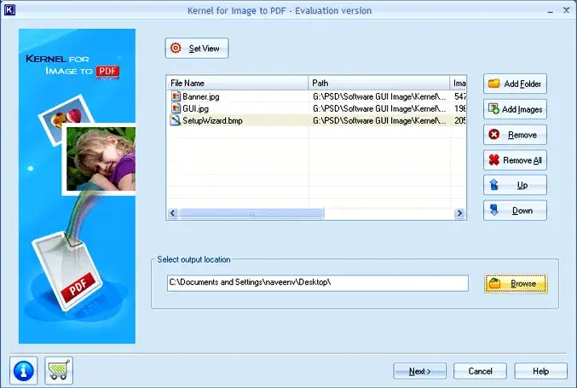The width and height of the screenshot is (577, 388).
Task: Move the selected file Down
Action: 515,210
